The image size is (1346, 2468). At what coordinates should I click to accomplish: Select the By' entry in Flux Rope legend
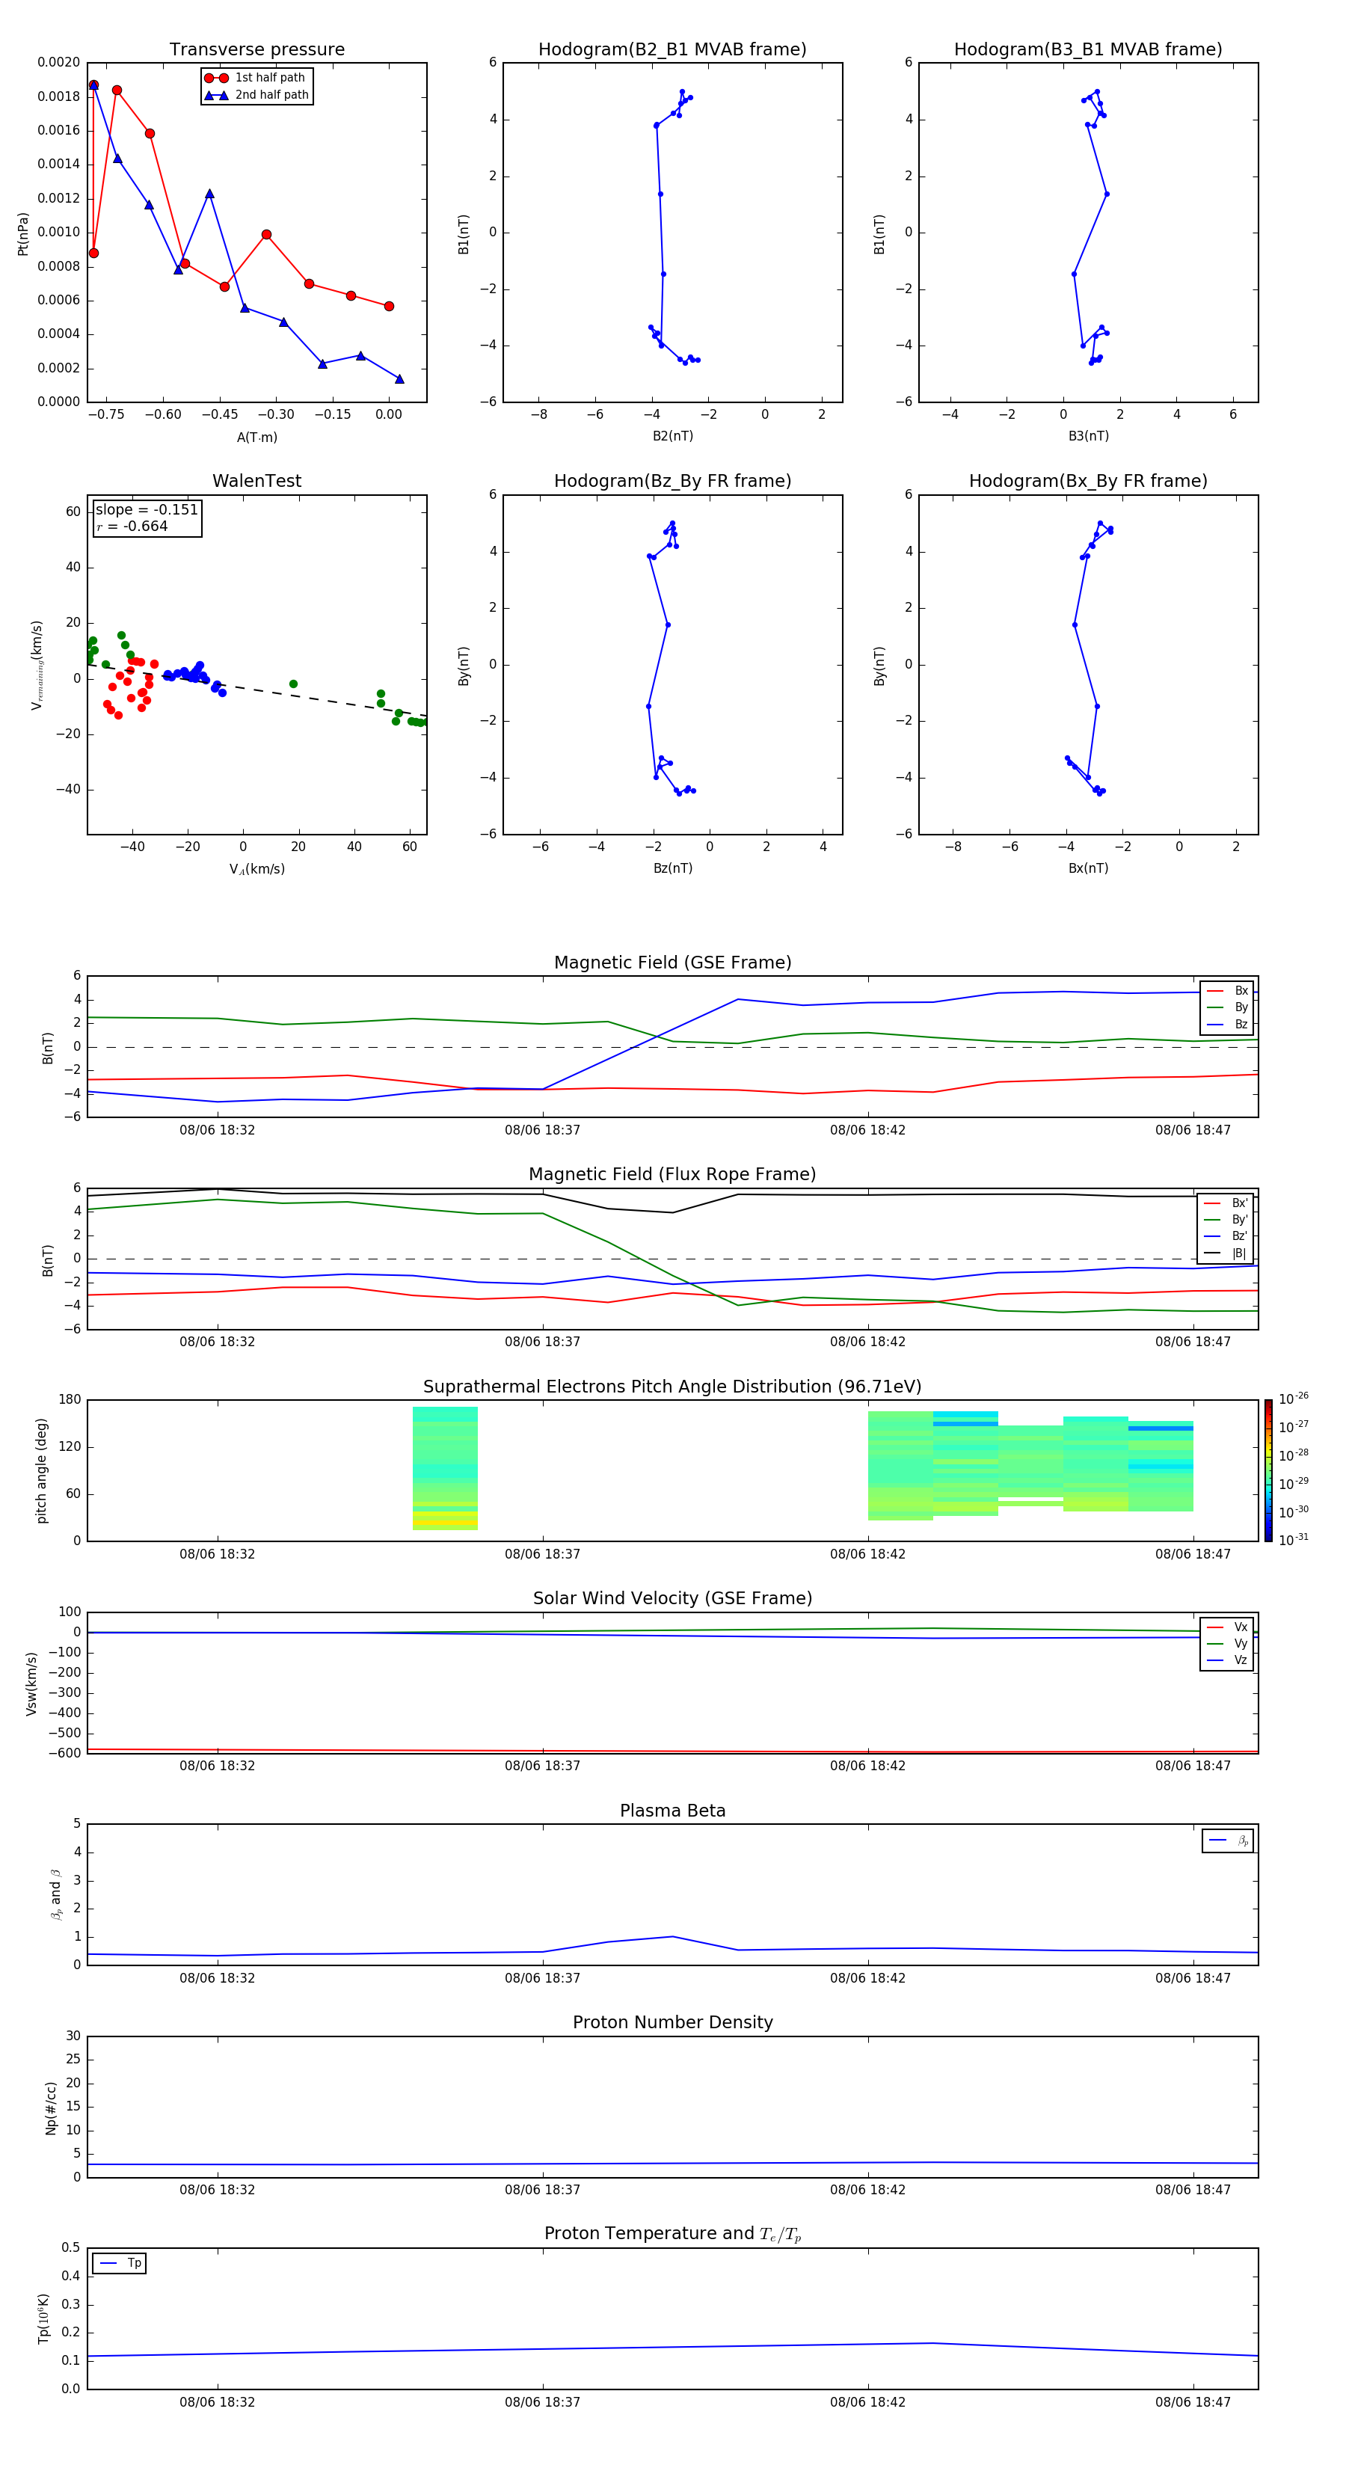point(1226,1220)
